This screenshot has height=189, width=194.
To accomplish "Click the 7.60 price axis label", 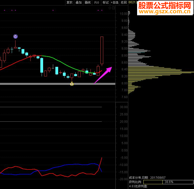I will (x=124, y=97).
